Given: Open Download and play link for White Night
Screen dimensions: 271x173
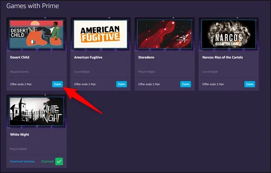Looking at the screenshot, I should 22,161.
